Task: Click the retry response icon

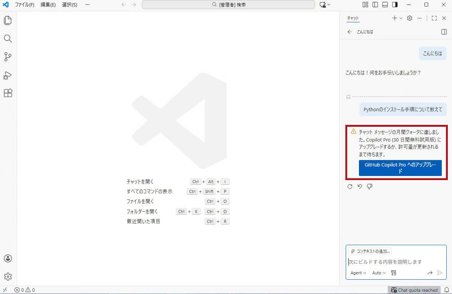Action: pyautogui.click(x=350, y=187)
